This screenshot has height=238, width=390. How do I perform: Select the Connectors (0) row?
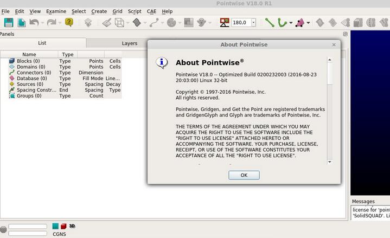click(65, 73)
